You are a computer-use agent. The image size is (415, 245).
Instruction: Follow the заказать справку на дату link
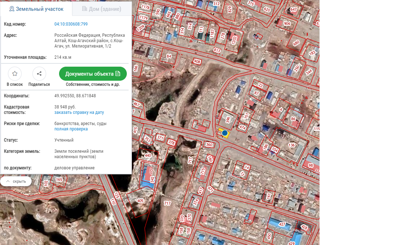79,112
